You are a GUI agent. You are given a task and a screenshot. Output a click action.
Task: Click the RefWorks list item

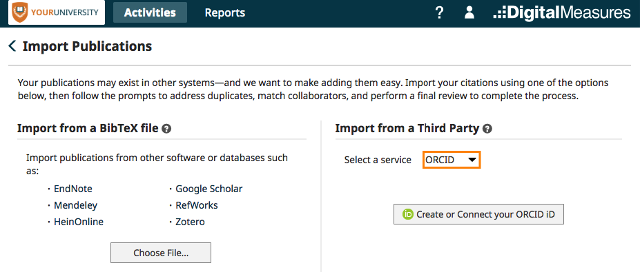tap(197, 205)
